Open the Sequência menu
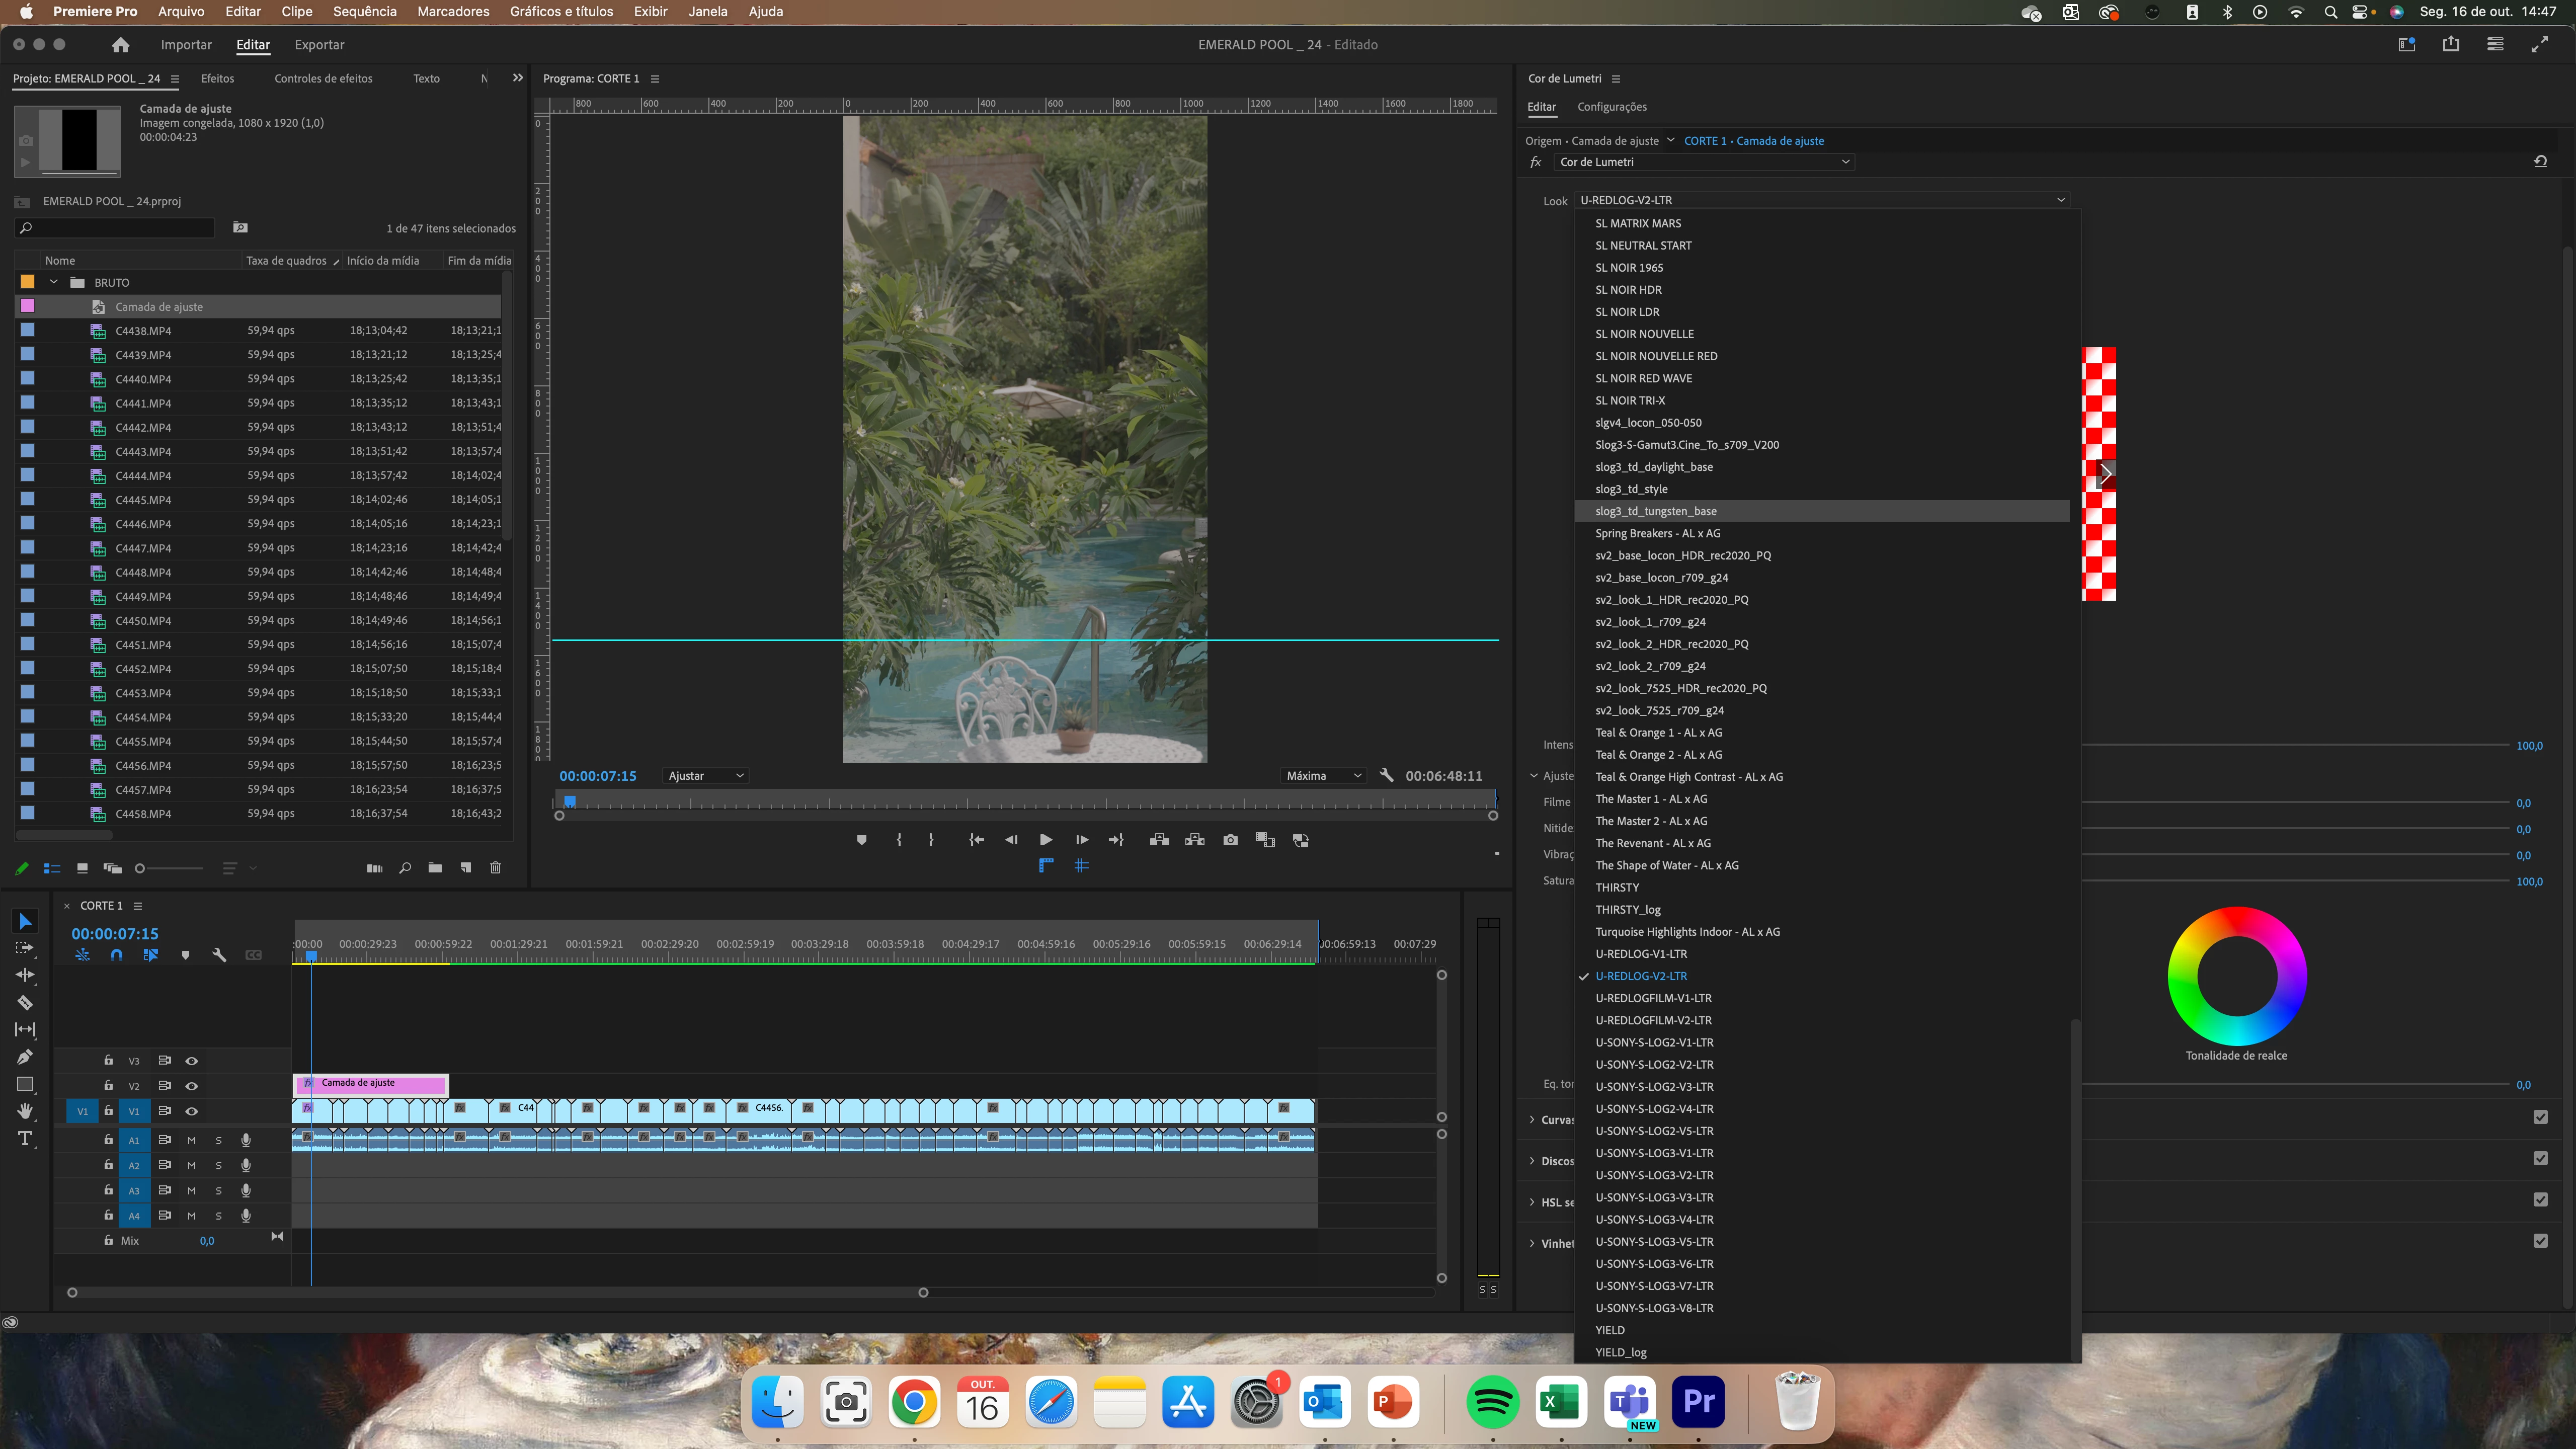 [364, 12]
